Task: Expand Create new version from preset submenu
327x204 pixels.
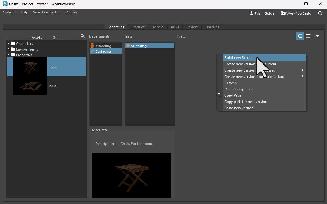Action: click(x=303, y=70)
